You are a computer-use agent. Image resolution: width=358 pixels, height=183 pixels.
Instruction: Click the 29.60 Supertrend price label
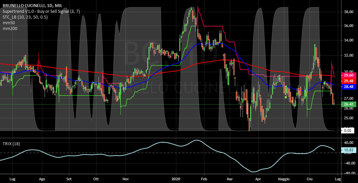coord(349,75)
